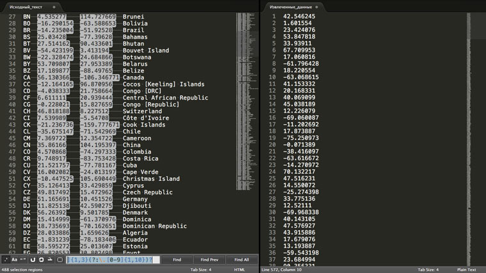Click Christmas Island text on line 51

tap(152, 179)
